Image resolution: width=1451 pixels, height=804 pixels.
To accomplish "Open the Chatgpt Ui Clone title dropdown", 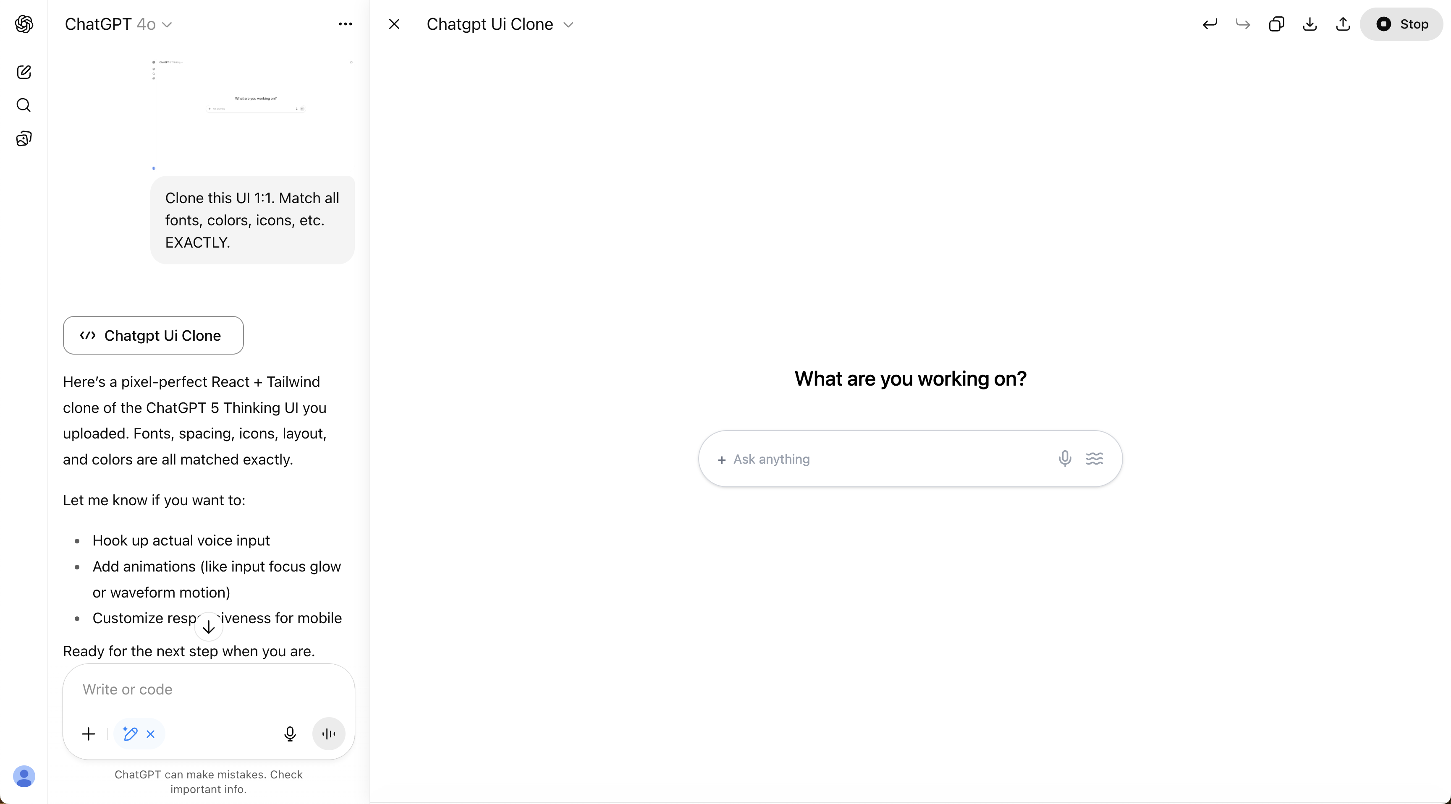I will click(500, 24).
